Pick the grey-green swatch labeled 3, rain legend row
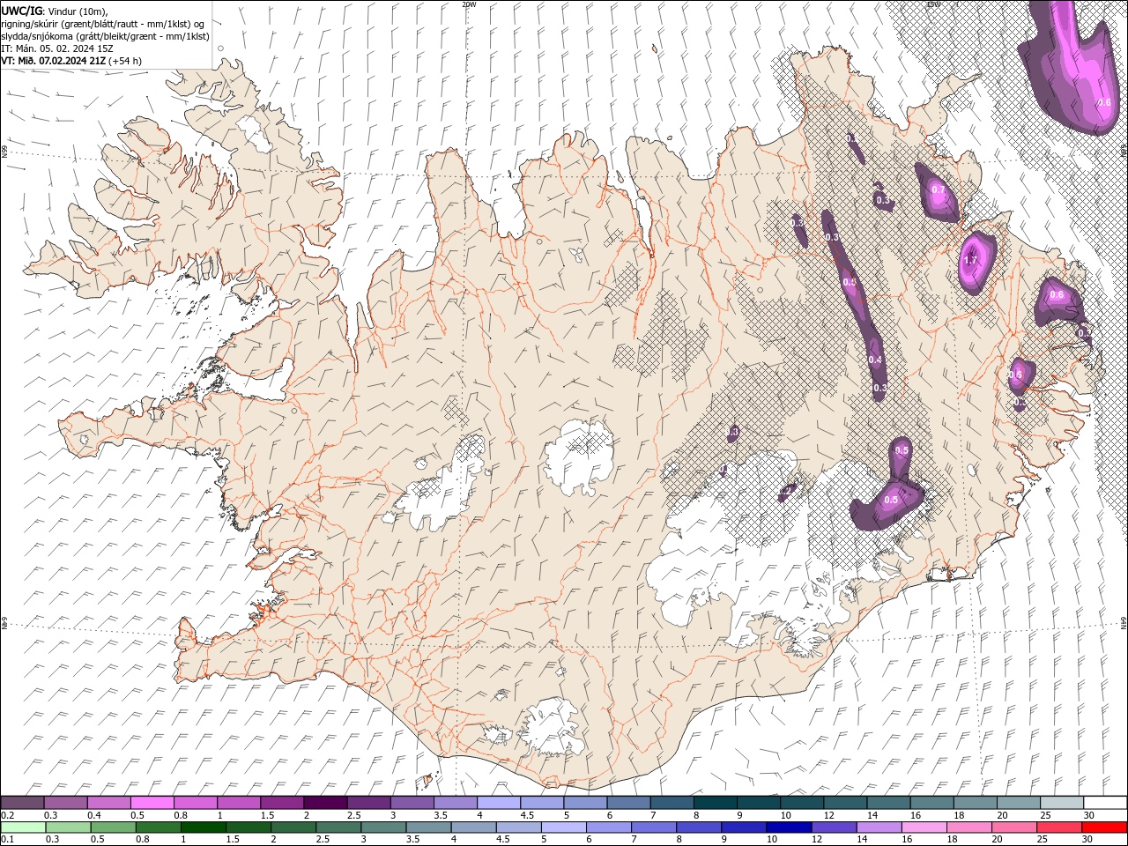This screenshot has height=846, width=1128. coord(382,827)
